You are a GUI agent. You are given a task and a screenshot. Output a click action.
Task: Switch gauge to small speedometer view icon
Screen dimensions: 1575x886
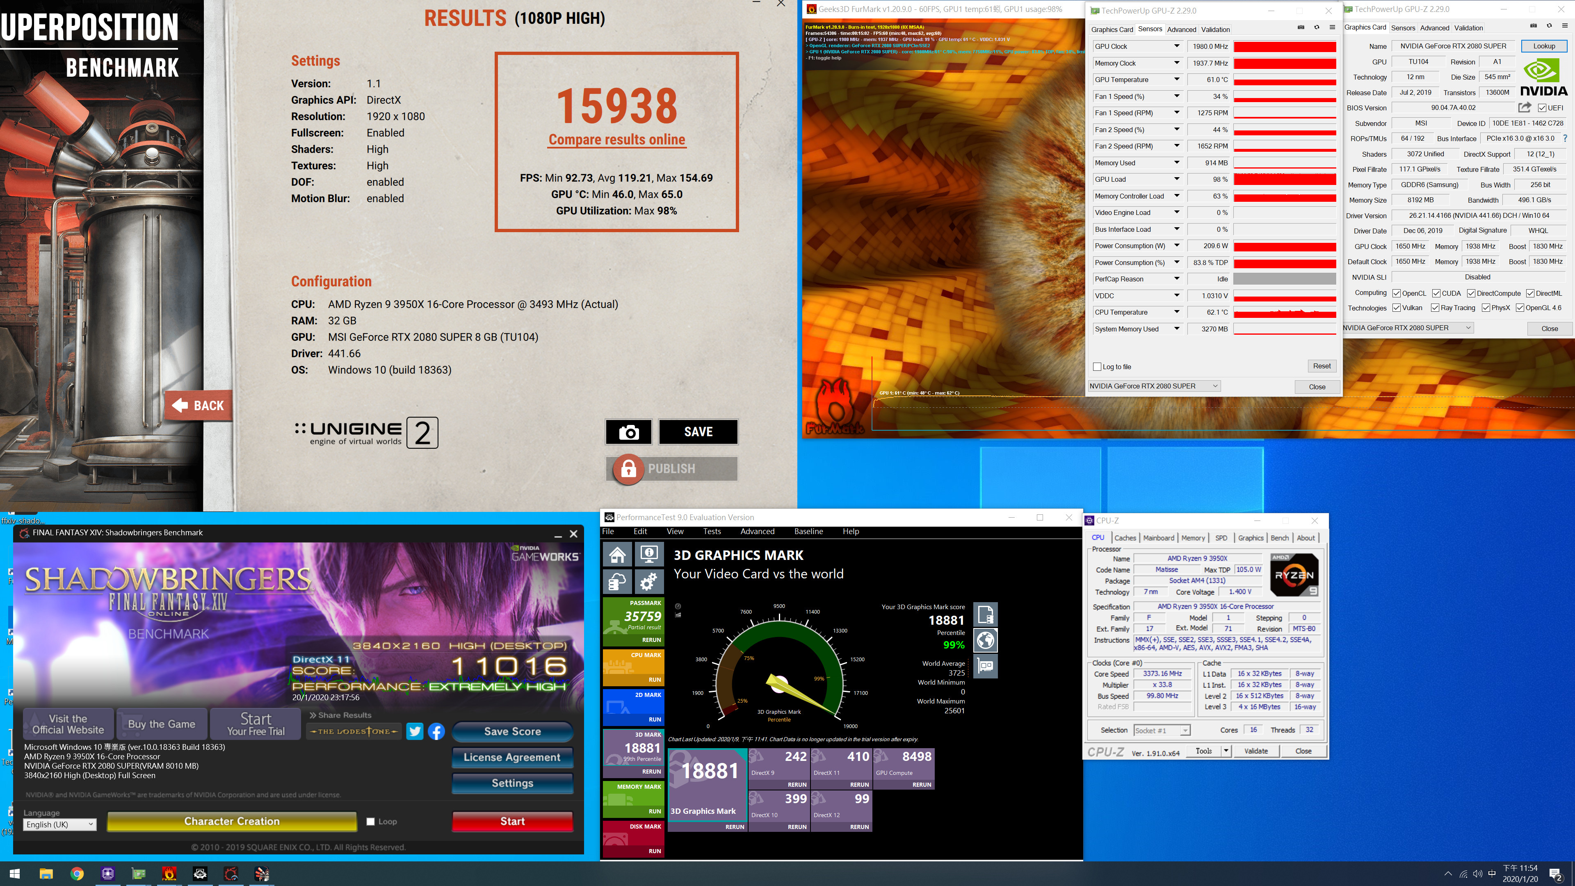tap(678, 607)
